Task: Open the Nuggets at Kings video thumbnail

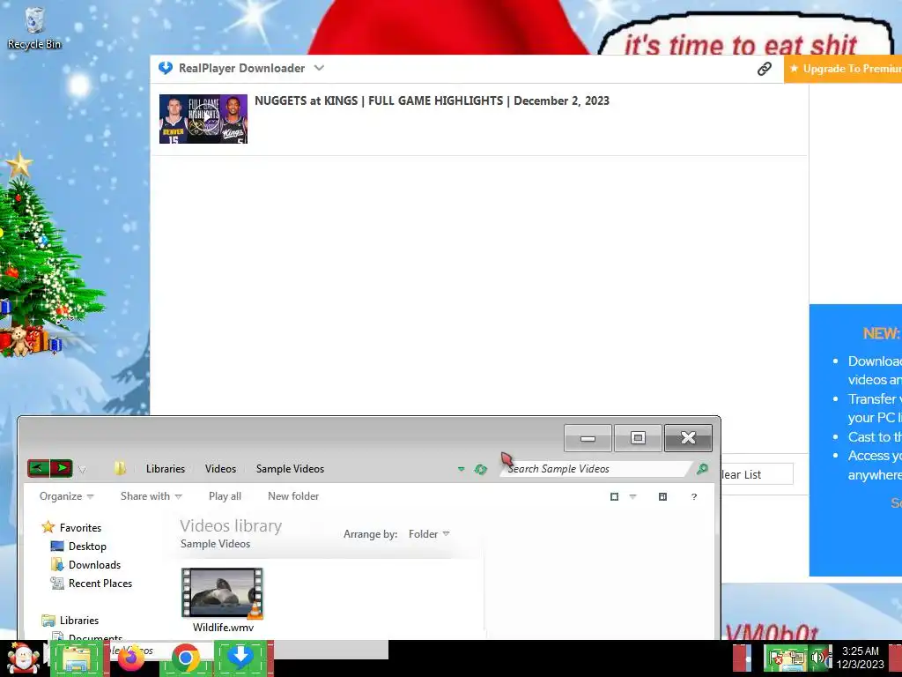Action: [203, 119]
